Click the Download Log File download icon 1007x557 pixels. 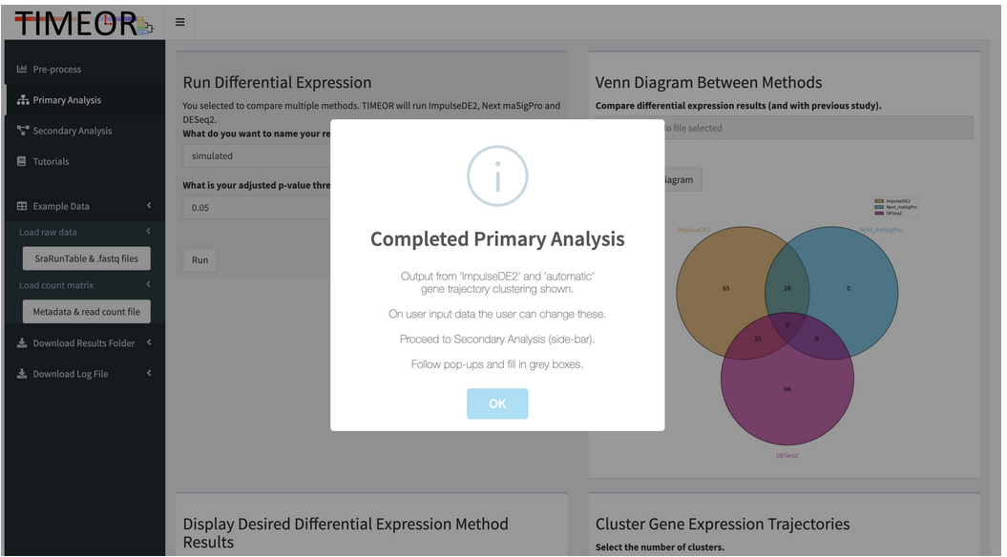coord(22,374)
